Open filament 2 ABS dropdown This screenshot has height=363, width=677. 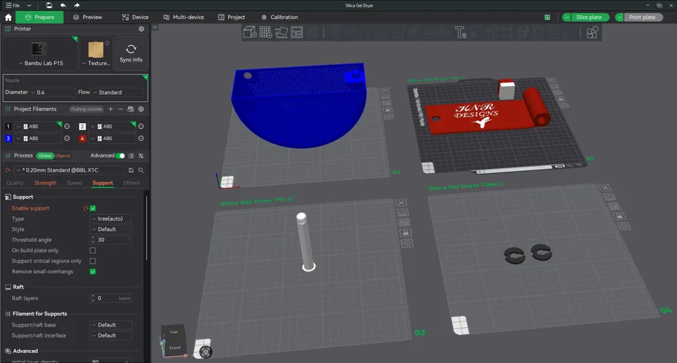112,126
